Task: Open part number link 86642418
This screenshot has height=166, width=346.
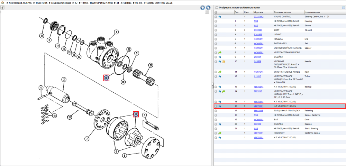Action: pos(258,111)
